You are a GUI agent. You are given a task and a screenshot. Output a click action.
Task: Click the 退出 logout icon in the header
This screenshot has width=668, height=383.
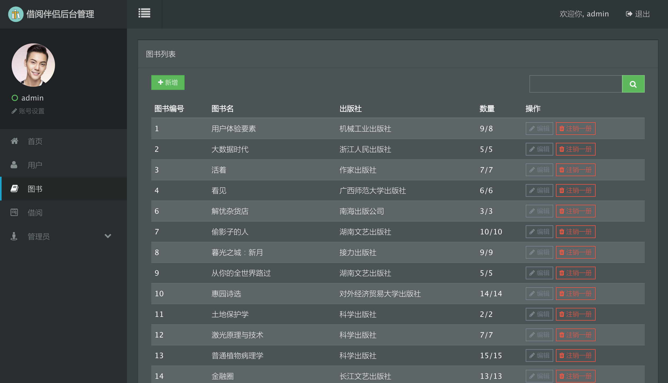[629, 14]
